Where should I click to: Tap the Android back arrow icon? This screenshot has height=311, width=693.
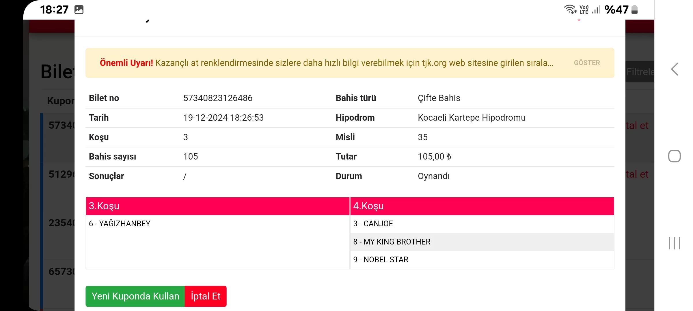675,69
